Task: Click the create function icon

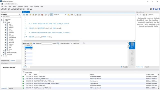Action: point(24,9)
